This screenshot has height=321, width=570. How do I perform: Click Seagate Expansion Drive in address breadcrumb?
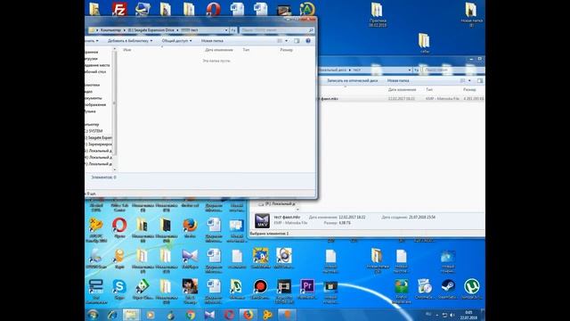pyautogui.click(x=151, y=30)
